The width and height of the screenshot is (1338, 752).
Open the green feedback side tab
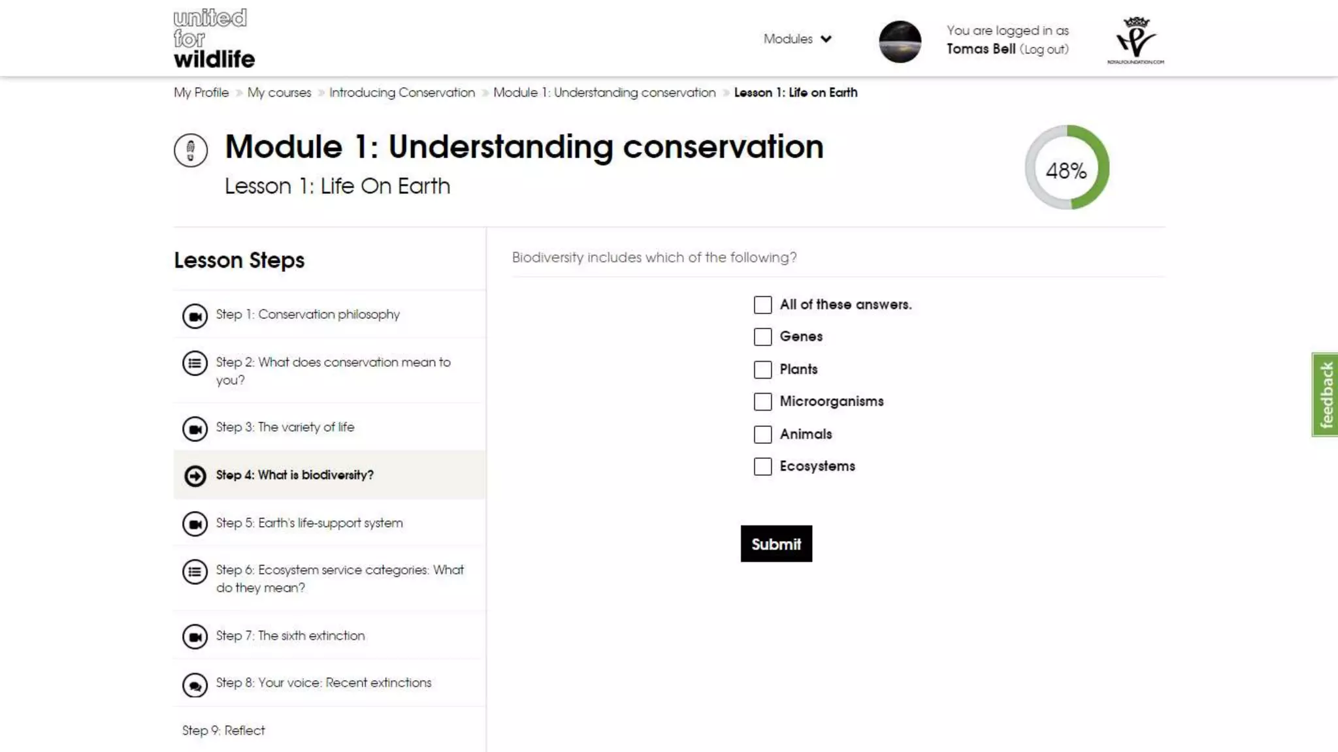1325,395
